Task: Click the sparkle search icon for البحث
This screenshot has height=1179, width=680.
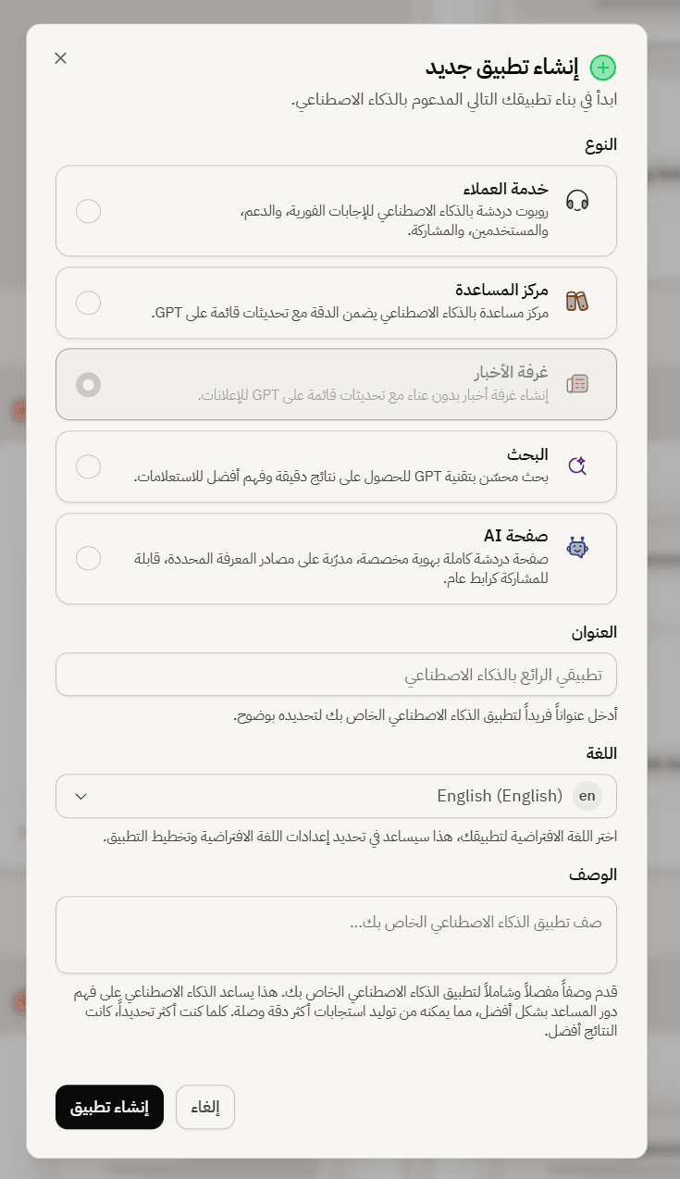Action: [577, 465]
